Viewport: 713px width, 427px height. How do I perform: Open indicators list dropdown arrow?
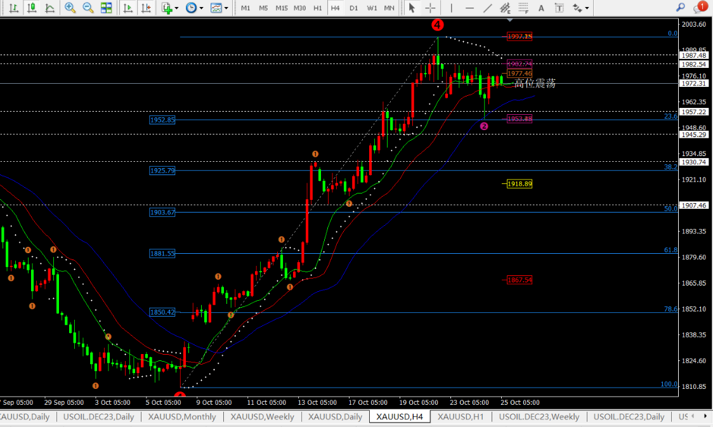click(x=176, y=8)
